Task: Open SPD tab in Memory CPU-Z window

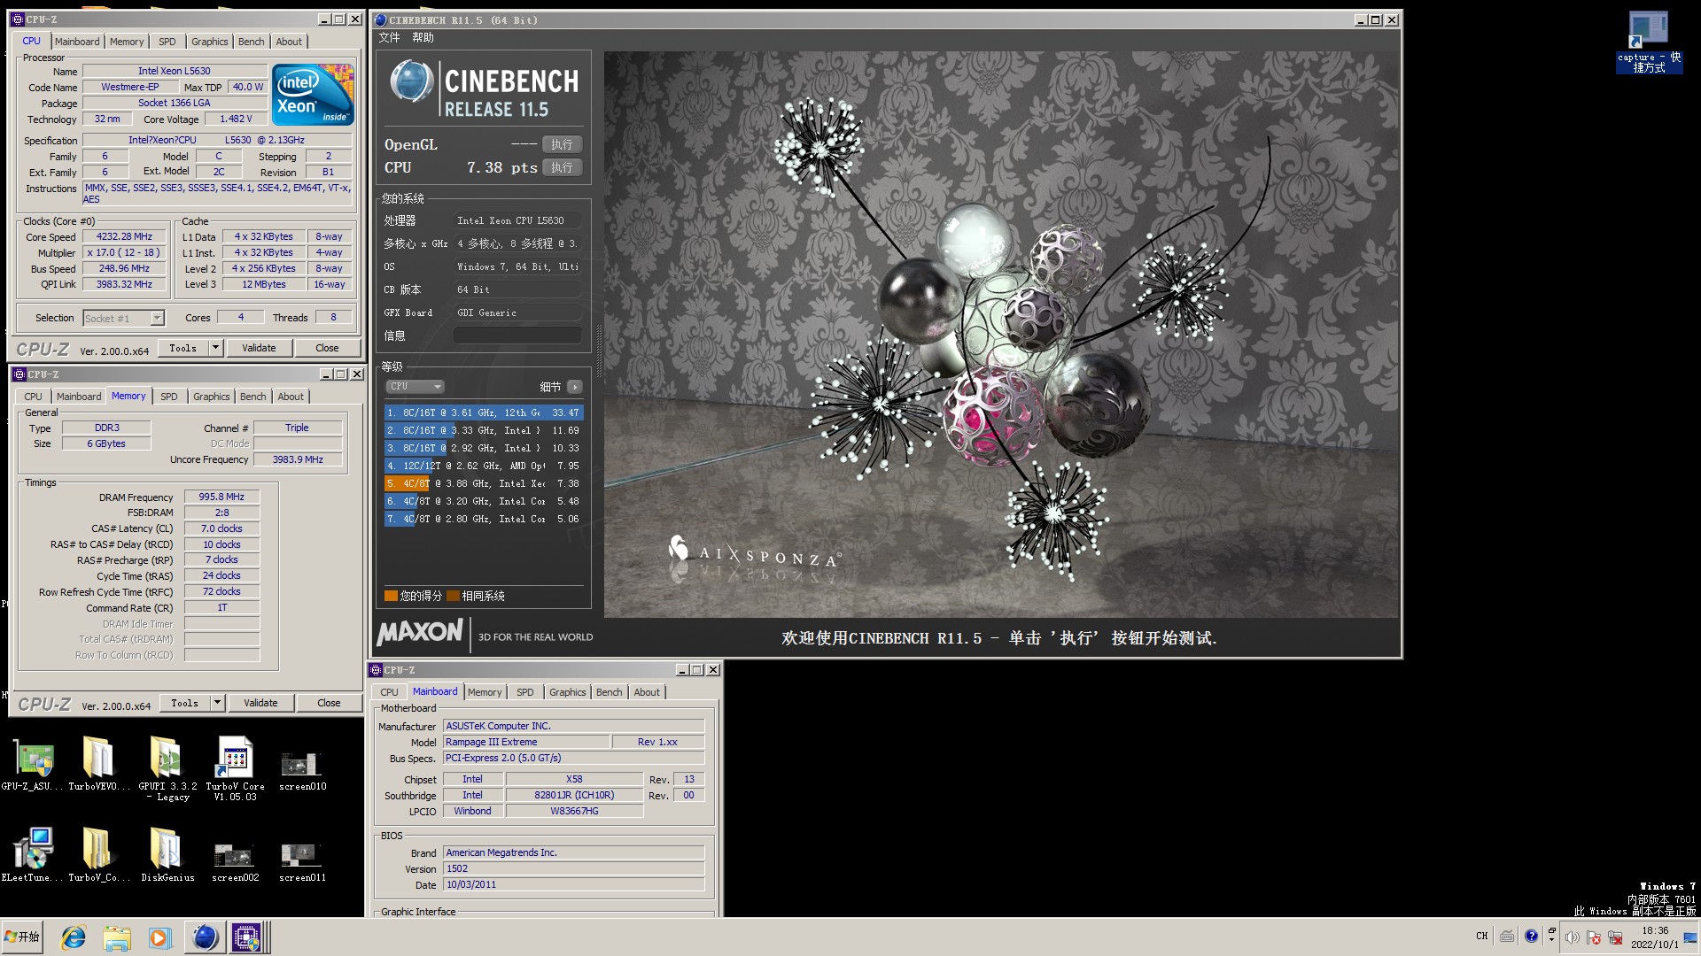Action: click(x=169, y=397)
